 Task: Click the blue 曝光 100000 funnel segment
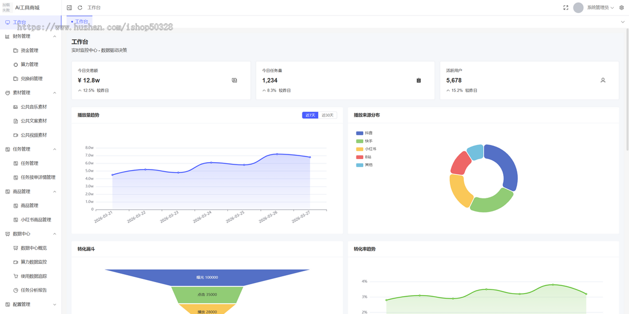tap(207, 277)
